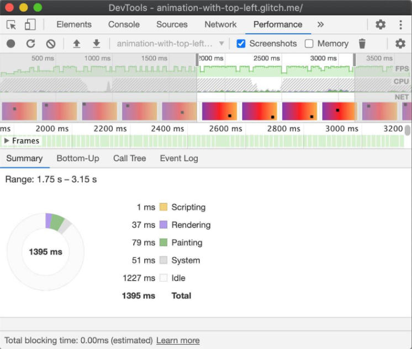This screenshot has width=412, height=349.
Task: Expand the Frames track
Action: coord(7,141)
